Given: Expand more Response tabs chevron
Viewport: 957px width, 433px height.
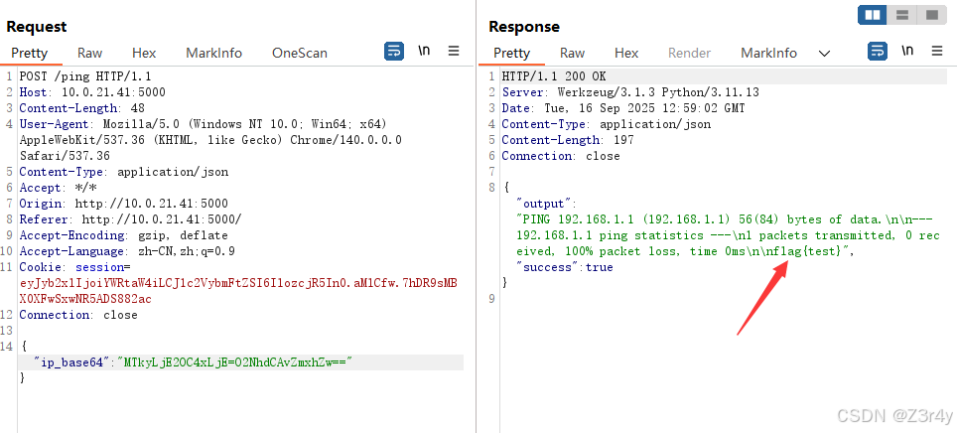Looking at the screenshot, I should point(825,54).
